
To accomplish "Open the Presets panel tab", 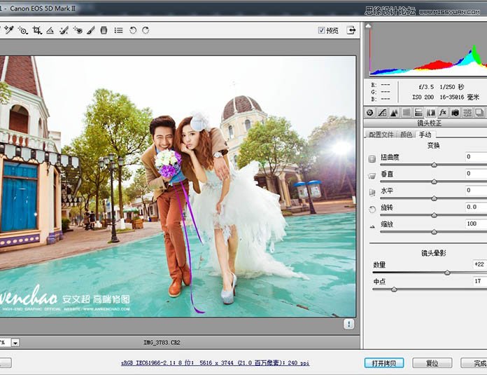I will (467, 113).
